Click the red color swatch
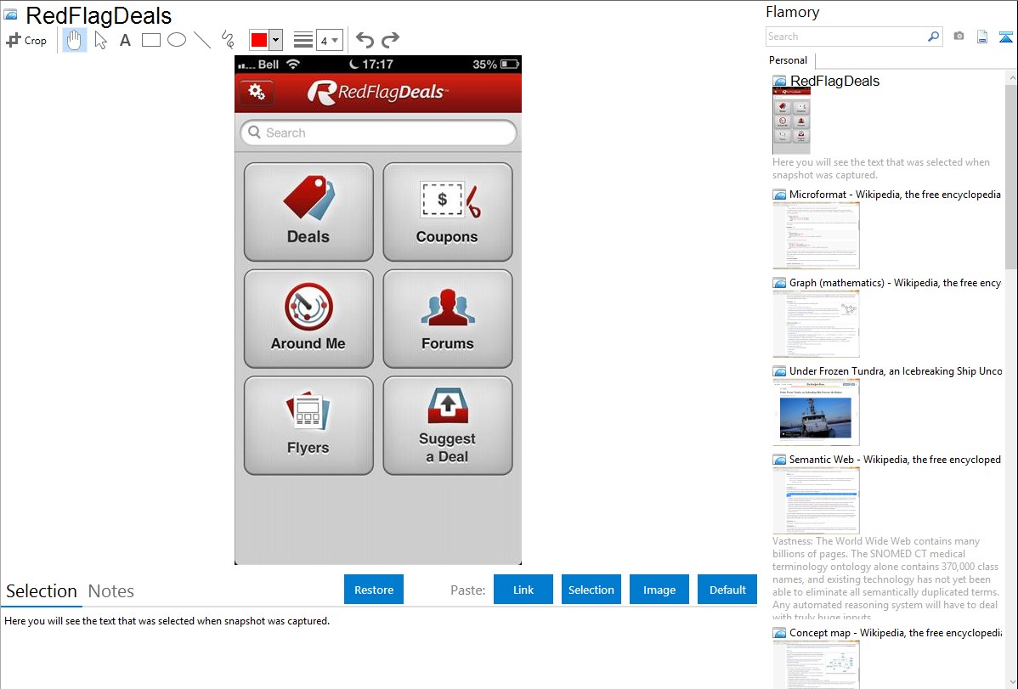The image size is (1018, 689). (259, 40)
